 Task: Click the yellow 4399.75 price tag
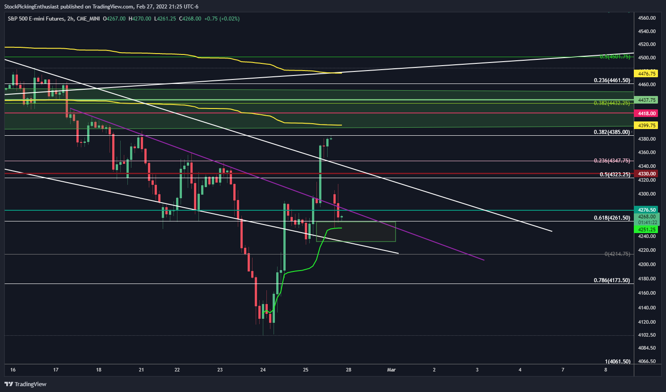click(x=647, y=126)
